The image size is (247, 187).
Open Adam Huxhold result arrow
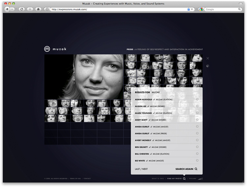click(197, 99)
